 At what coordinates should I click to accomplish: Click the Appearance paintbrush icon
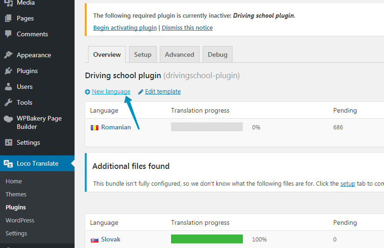coord(8,55)
